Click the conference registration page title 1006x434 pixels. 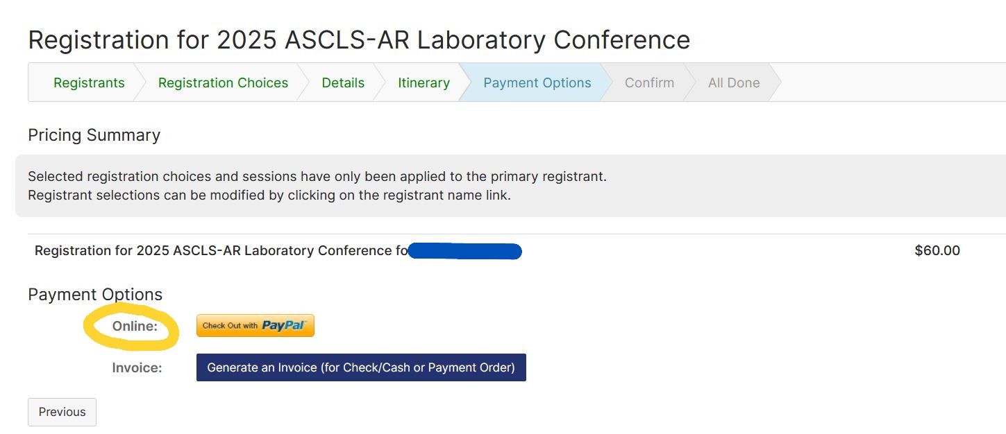tap(359, 40)
